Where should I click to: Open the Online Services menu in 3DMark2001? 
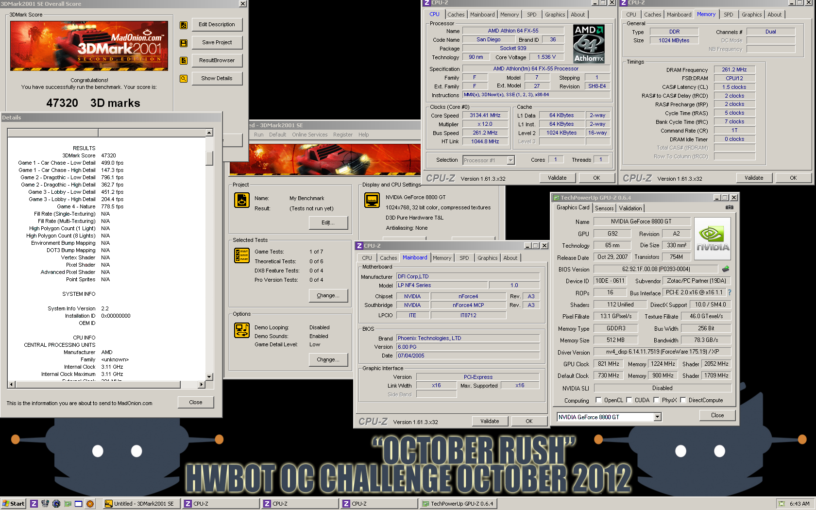click(309, 135)
